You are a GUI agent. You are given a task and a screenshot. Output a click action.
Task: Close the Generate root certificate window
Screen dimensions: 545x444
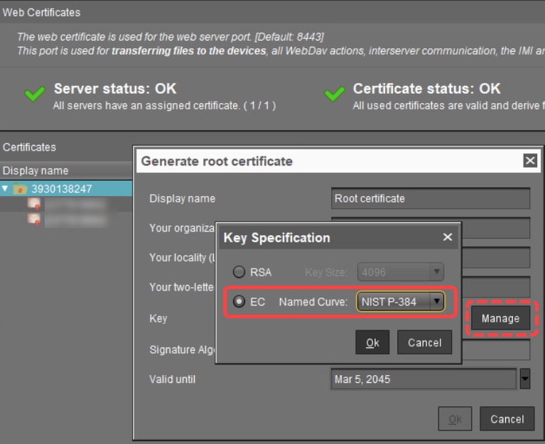click(x=529, y=161)
